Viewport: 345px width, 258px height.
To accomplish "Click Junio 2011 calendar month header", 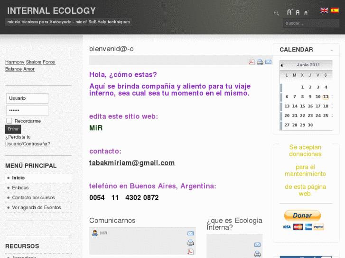I will click(x=308, y=65).
